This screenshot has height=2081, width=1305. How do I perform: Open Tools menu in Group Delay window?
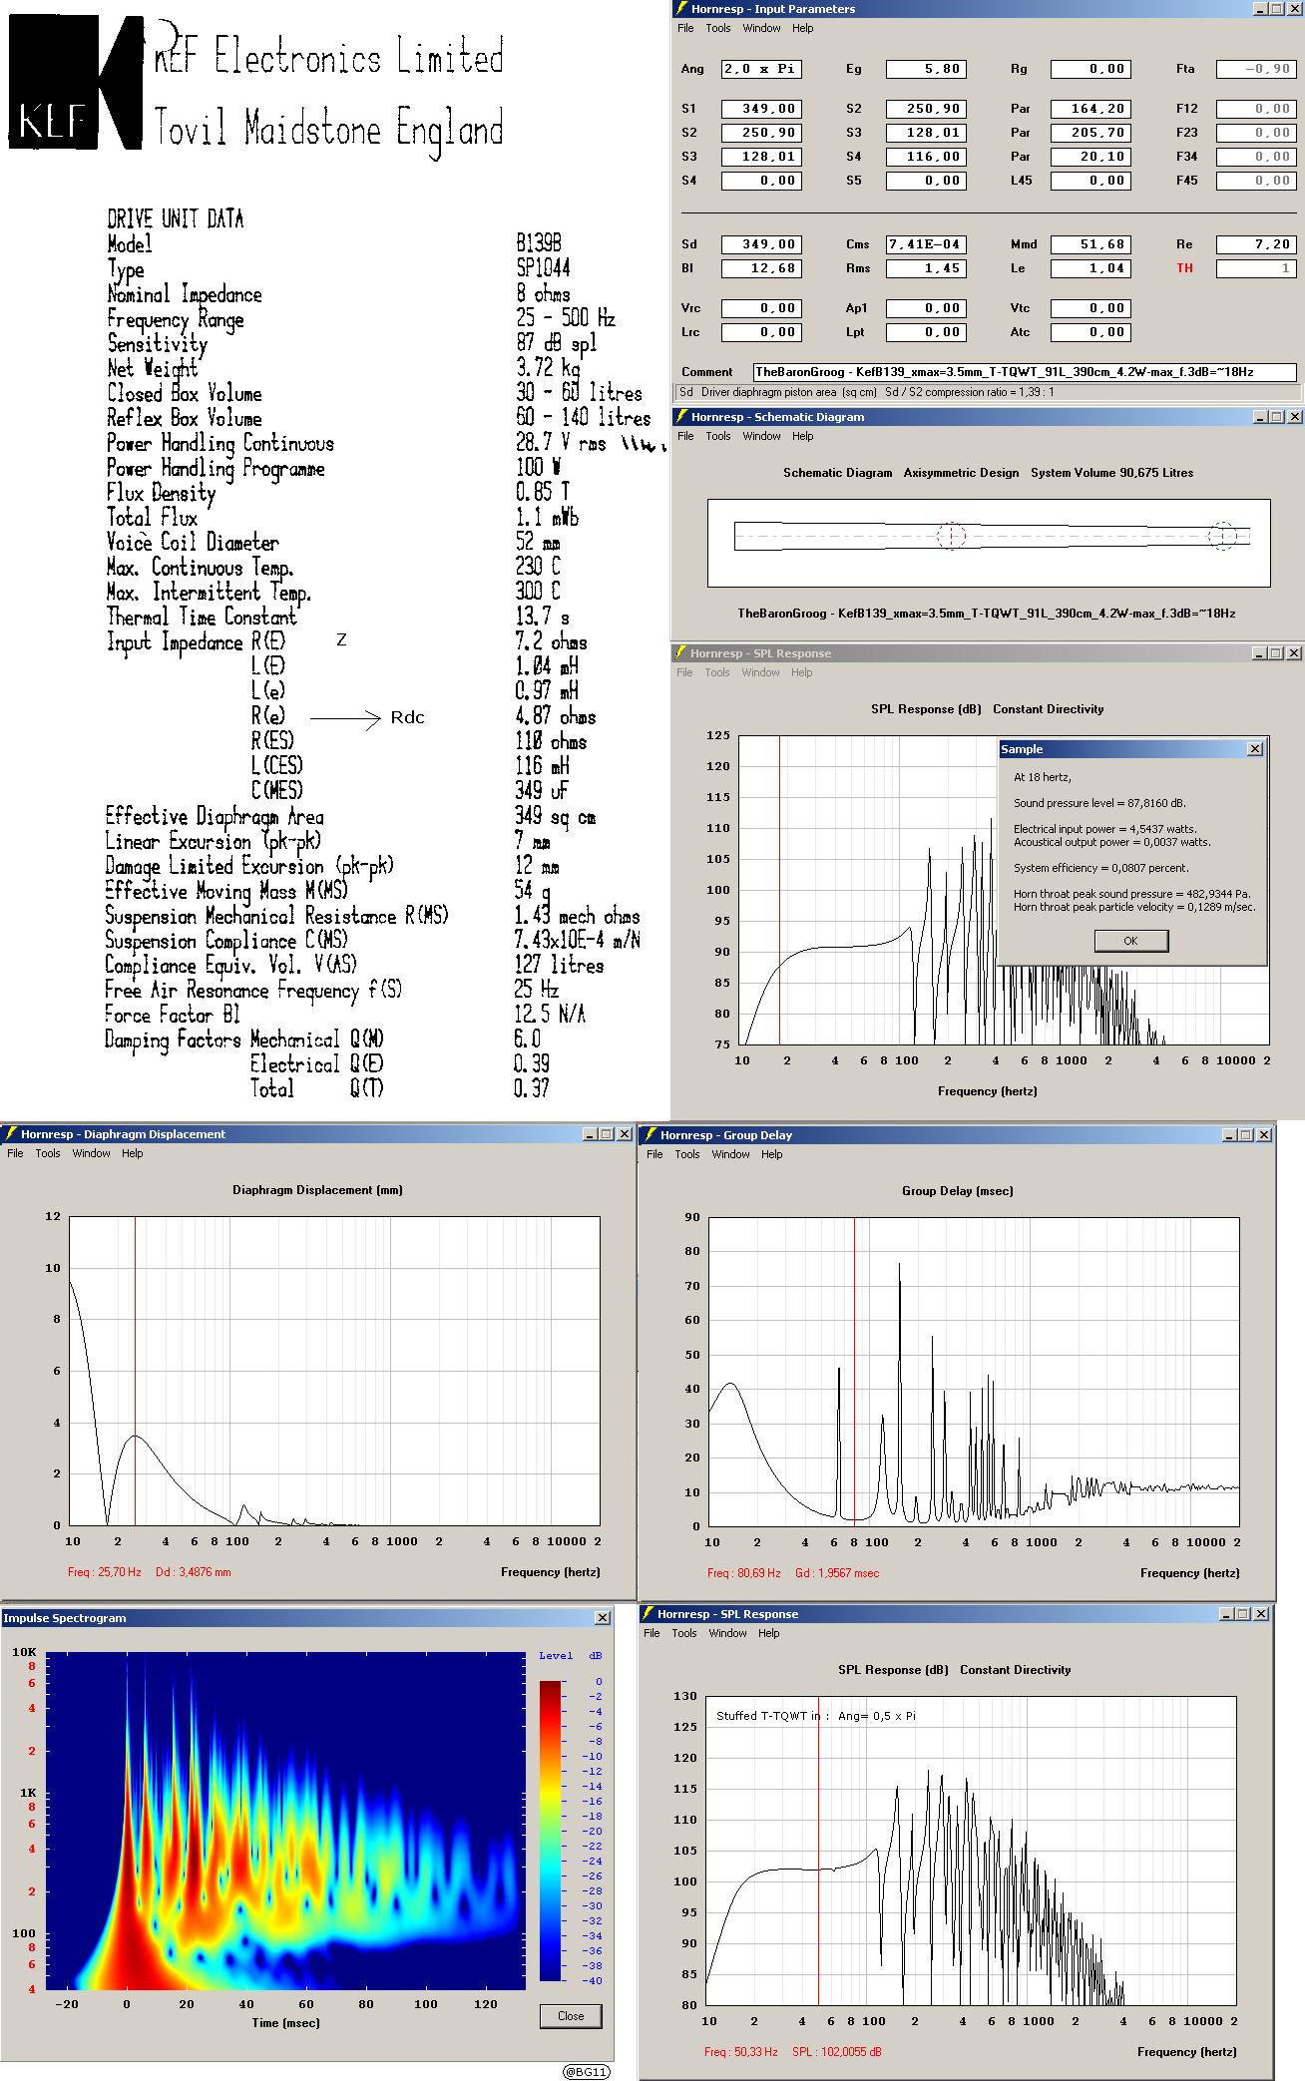coord(687,1154)
